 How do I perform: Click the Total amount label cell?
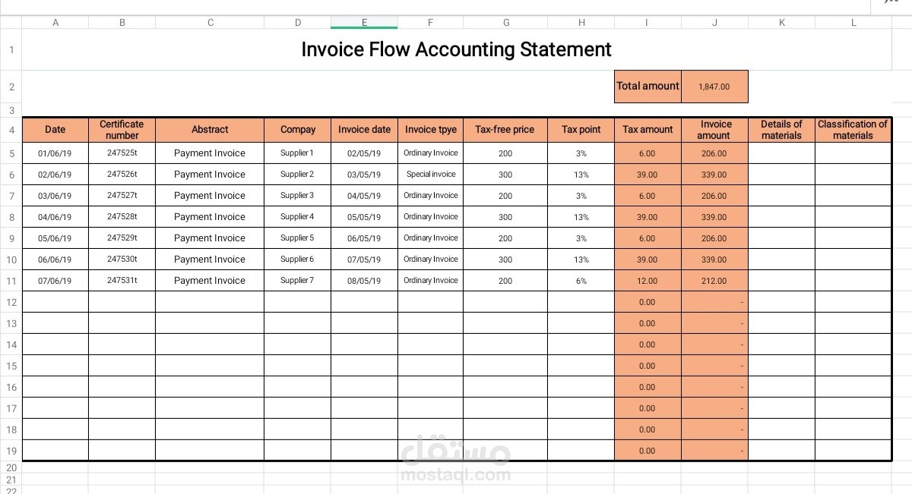[648, 87]
